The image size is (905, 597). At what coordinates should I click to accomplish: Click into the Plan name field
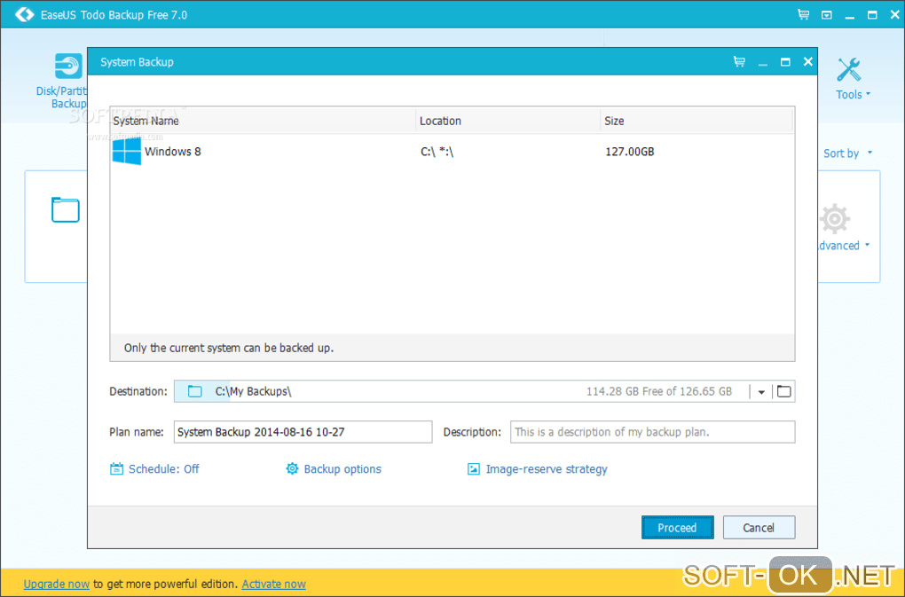303,432
